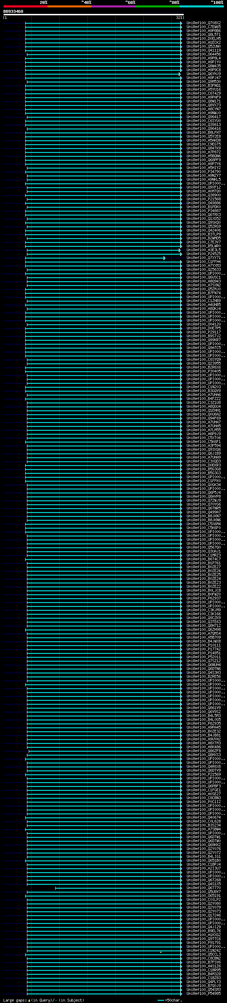Open hit UniRef100_Q4PLY3
This screenshot has height=1003, width=227.
click(204, 982)
